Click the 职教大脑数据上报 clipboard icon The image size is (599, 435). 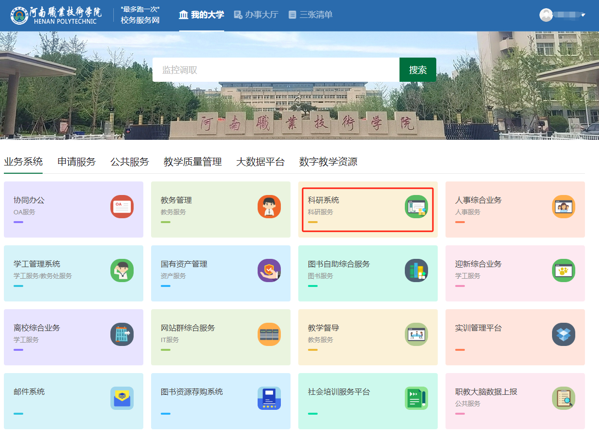click(564, 398)
